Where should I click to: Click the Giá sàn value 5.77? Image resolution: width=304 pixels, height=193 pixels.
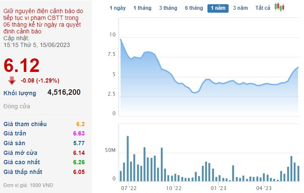tap(79, 143)
